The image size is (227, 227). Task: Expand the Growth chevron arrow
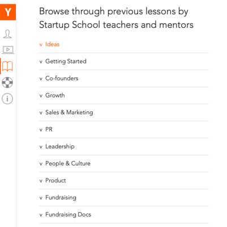(41, 96)
